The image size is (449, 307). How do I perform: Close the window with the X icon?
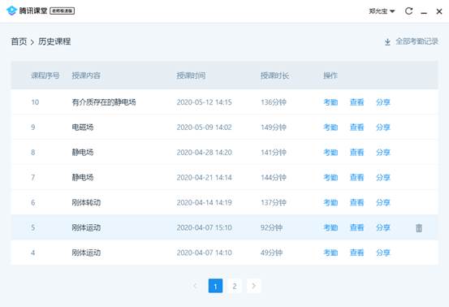click(x=439, y=11)
